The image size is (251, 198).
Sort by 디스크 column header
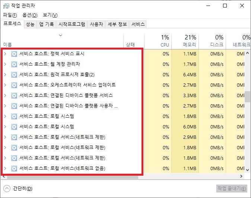click(x=212, y=41)
